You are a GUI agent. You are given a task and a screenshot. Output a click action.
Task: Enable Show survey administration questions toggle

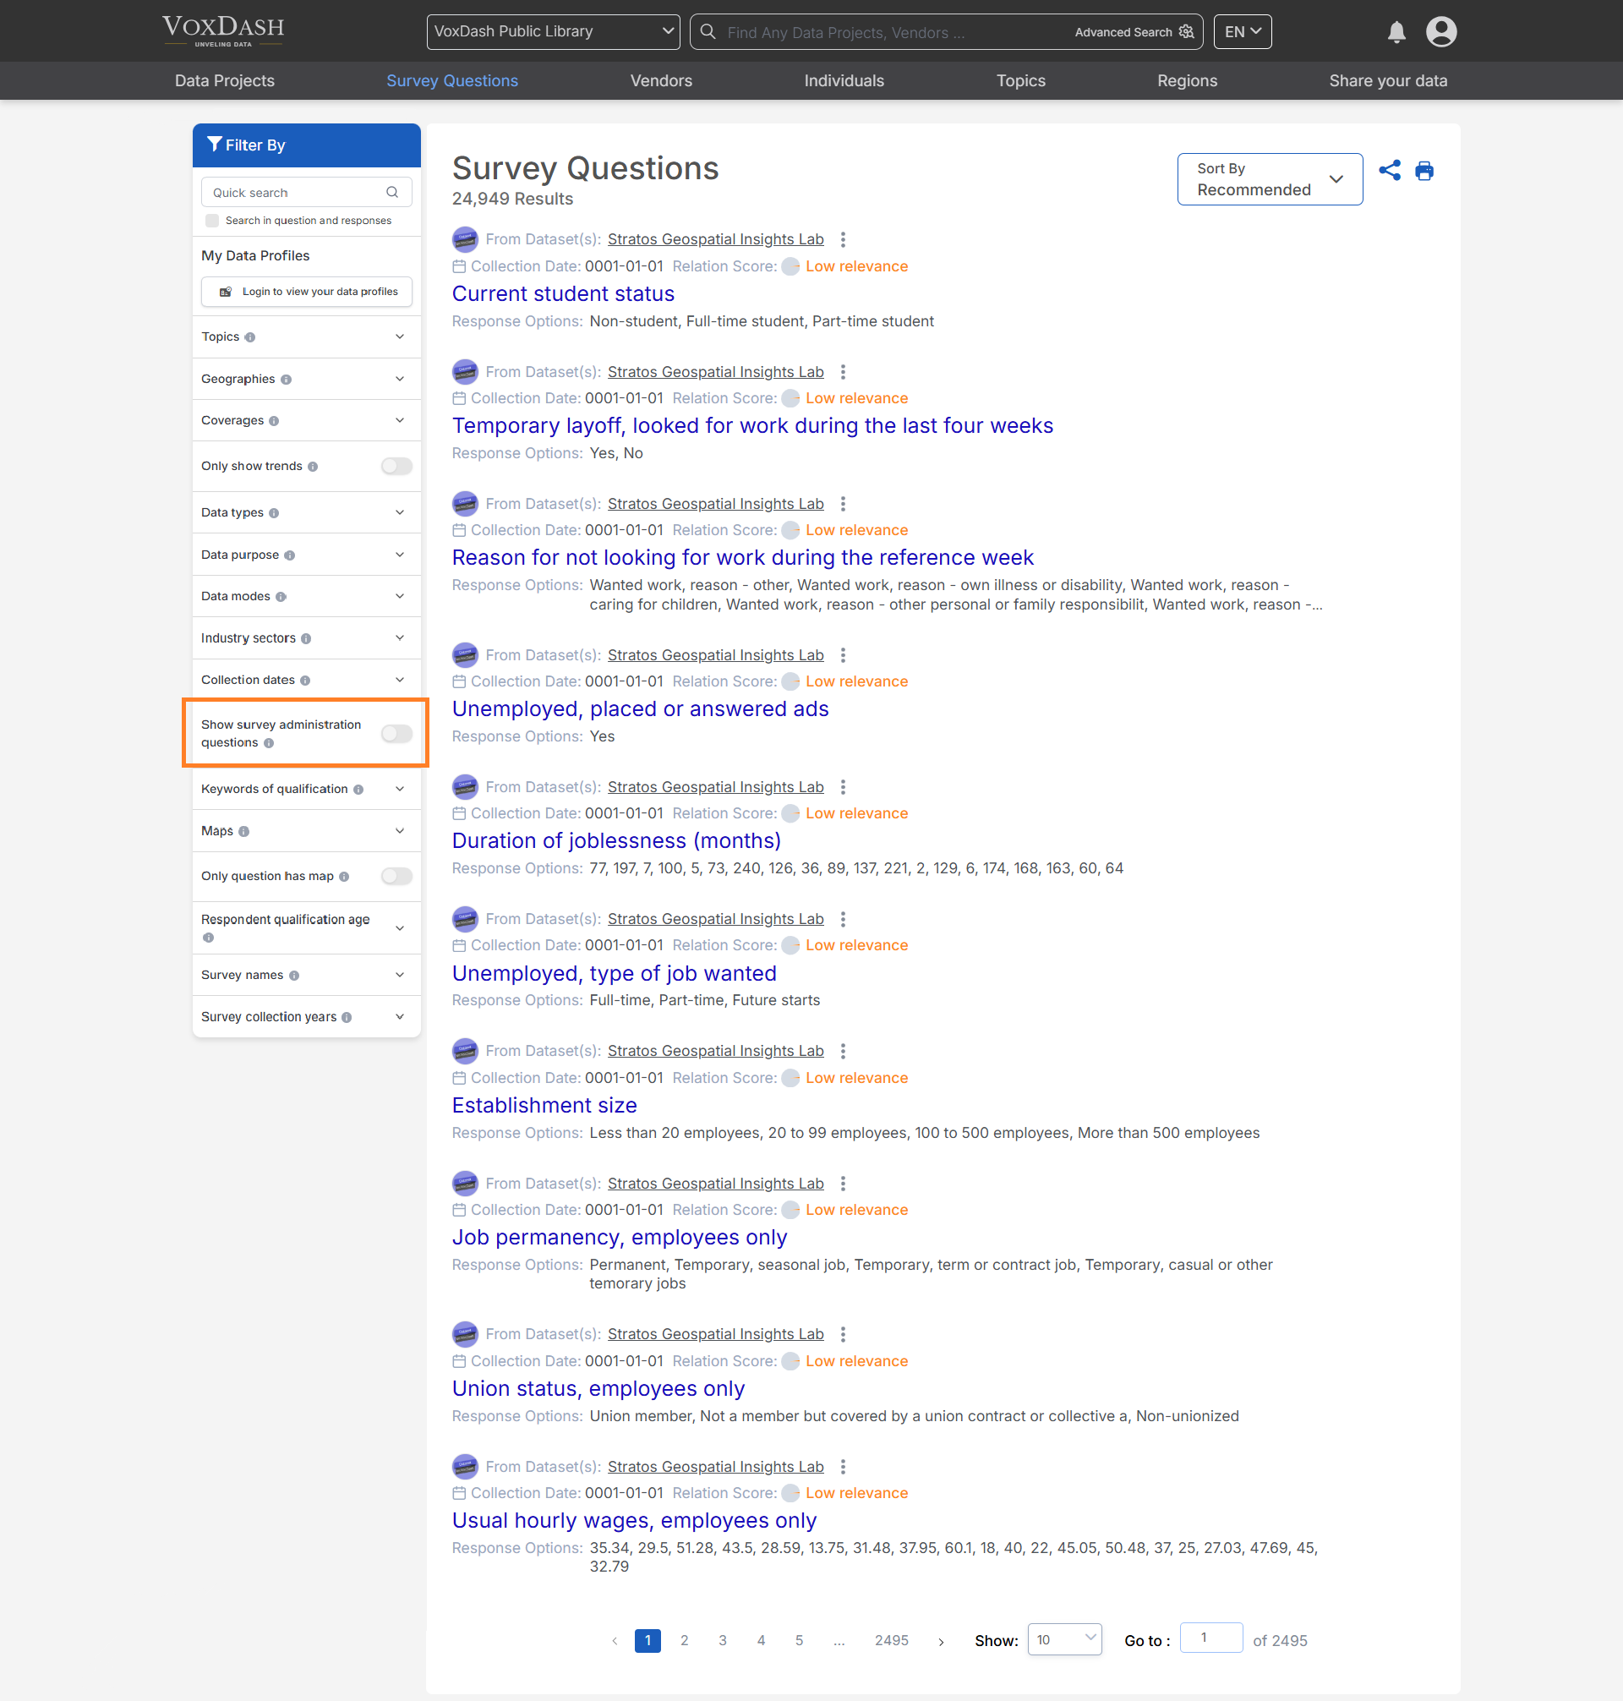396,734
